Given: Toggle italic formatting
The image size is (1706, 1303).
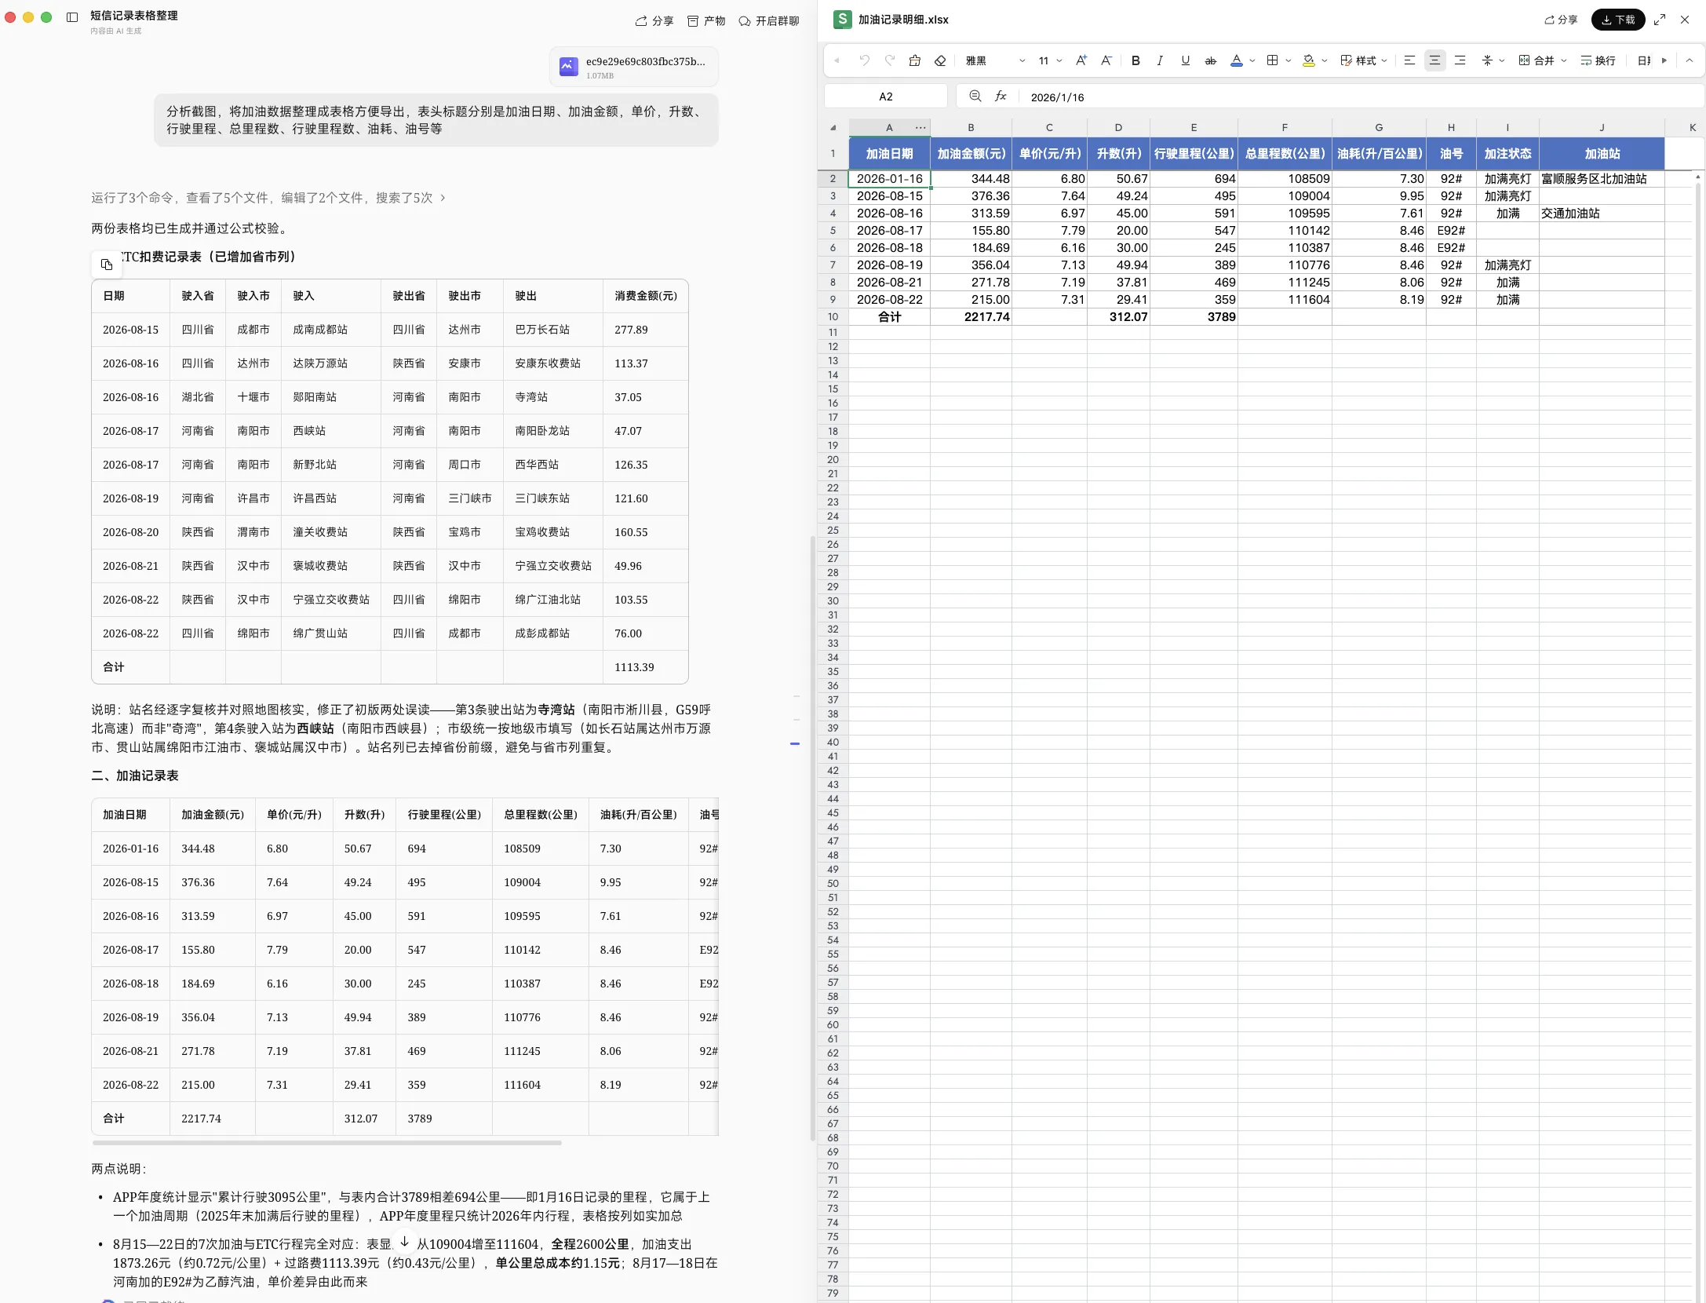Looking at the screenshot, I should click(1160, 60).
